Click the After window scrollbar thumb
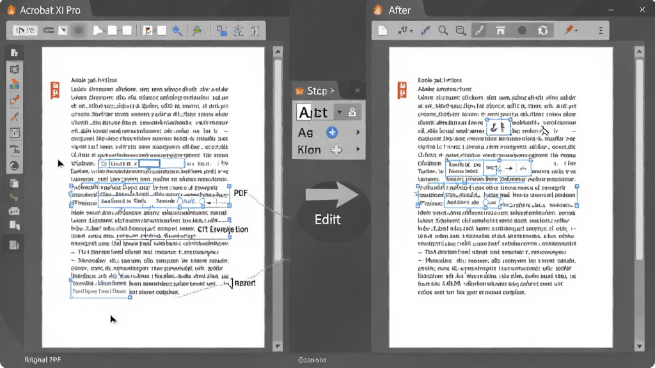The width and height of the screenshot is (655, 368). (639, 160)
